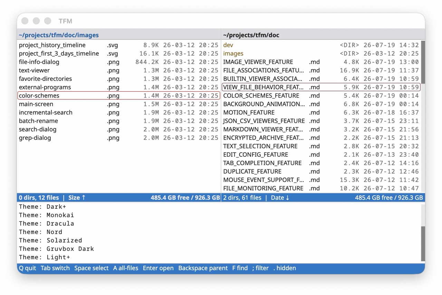Click the JSON_CSV_VIEWERS_FEATURE .md row
The height and width of the screenshot is (295, 442).
[x=321, y=121]
